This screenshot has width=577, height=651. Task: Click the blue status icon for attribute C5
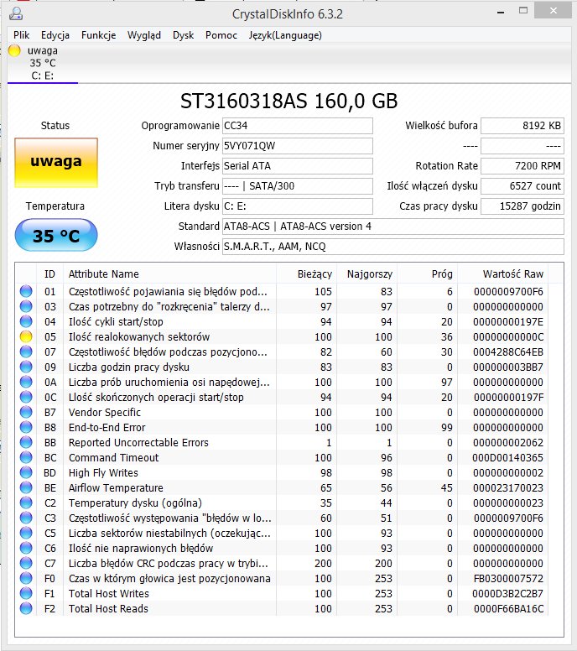(26, 533)
